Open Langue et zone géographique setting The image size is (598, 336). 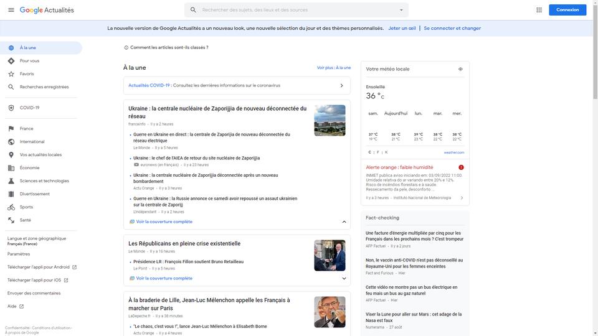click(x=37, y=241)
